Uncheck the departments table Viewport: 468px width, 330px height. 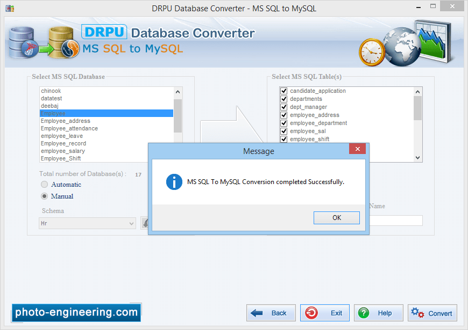click(x=284, y=99)
